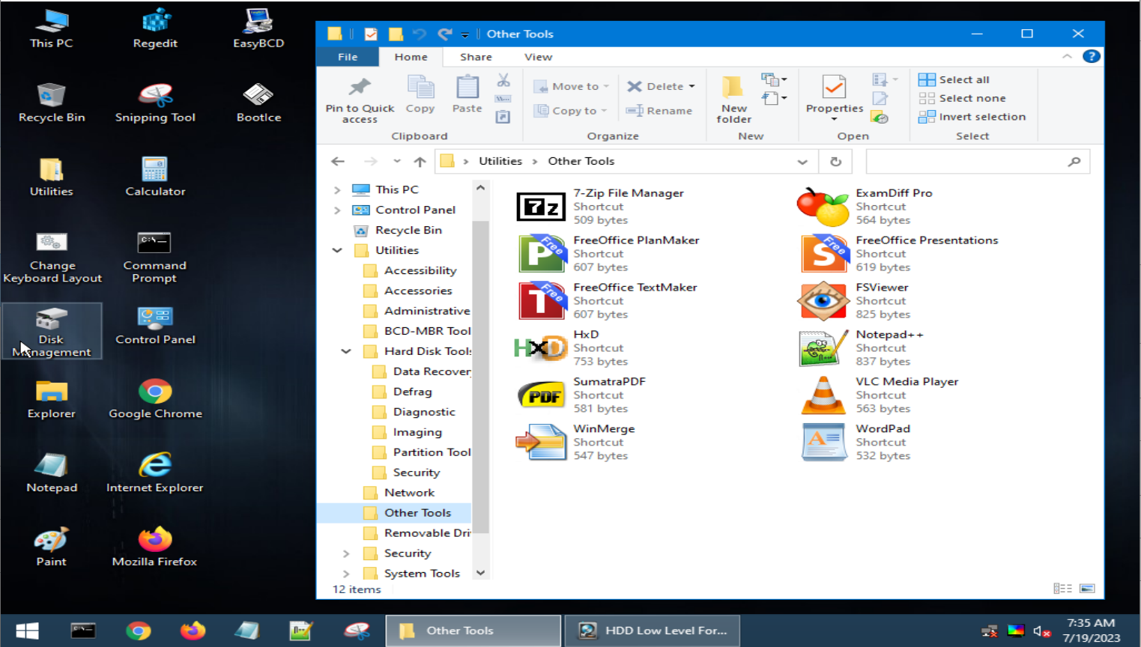Image resolution: width=1141 pixels, height=647 pixels.
Task: Switch to details view in status bar
Action: (x=1062, y=589)
